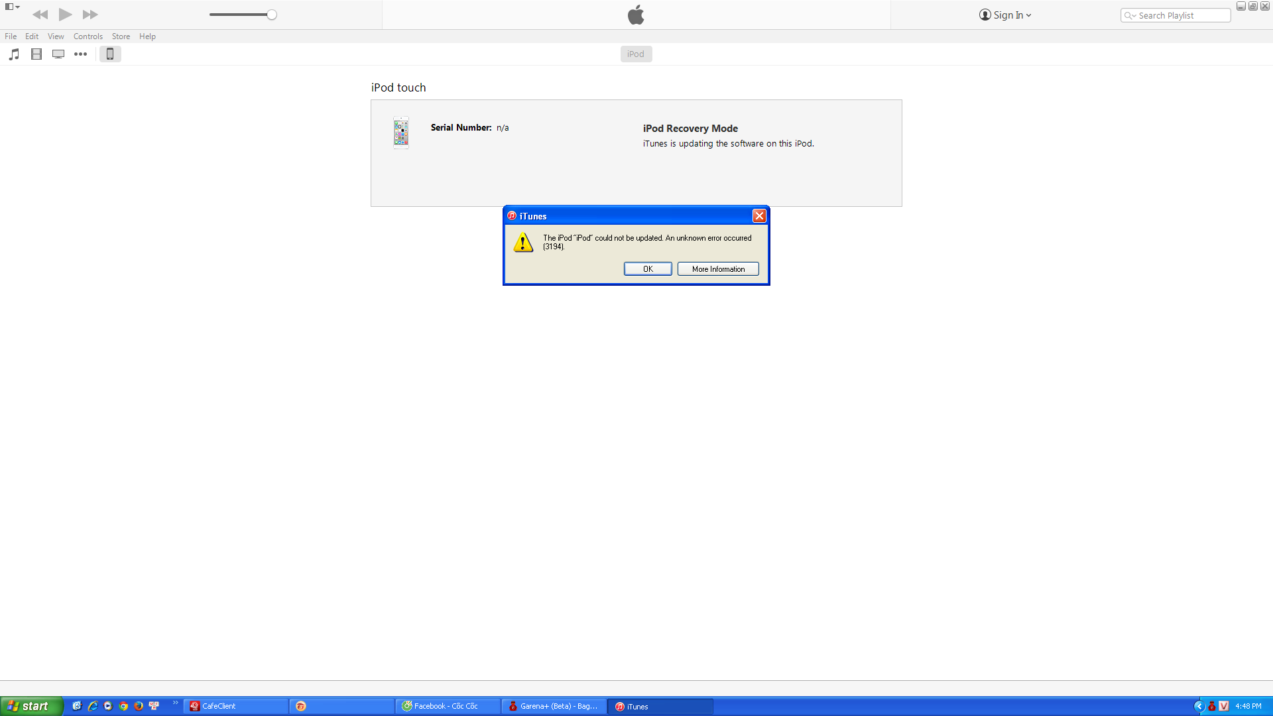This screenshot has height=716, width=1273.
Task: Select the connected device icon
Action: pyautogui.click(x=110, y=54)
